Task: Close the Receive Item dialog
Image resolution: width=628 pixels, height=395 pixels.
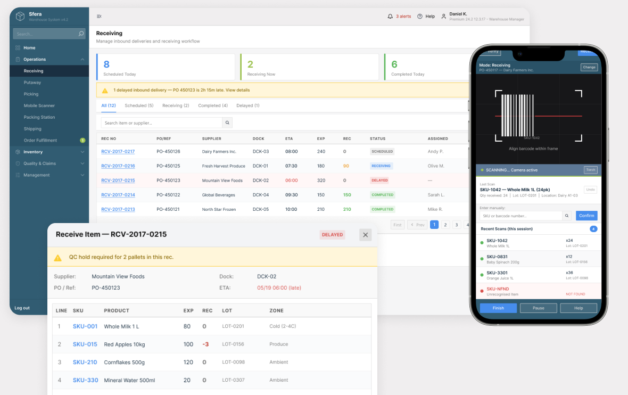Action: pos(365,235)
